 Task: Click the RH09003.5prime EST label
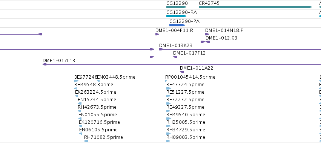click(186, 137)
